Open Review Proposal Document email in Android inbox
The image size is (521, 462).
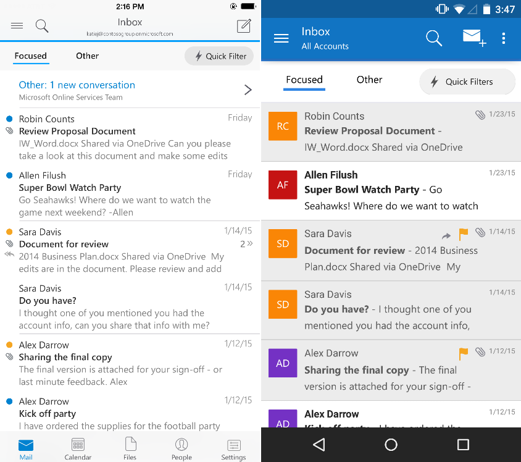[391, 132]
